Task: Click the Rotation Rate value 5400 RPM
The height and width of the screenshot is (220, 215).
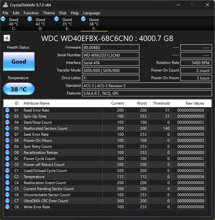Action: tap(196, 63)
